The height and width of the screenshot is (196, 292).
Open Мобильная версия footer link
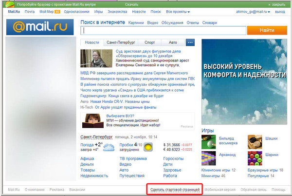click(x=220, y=190)
